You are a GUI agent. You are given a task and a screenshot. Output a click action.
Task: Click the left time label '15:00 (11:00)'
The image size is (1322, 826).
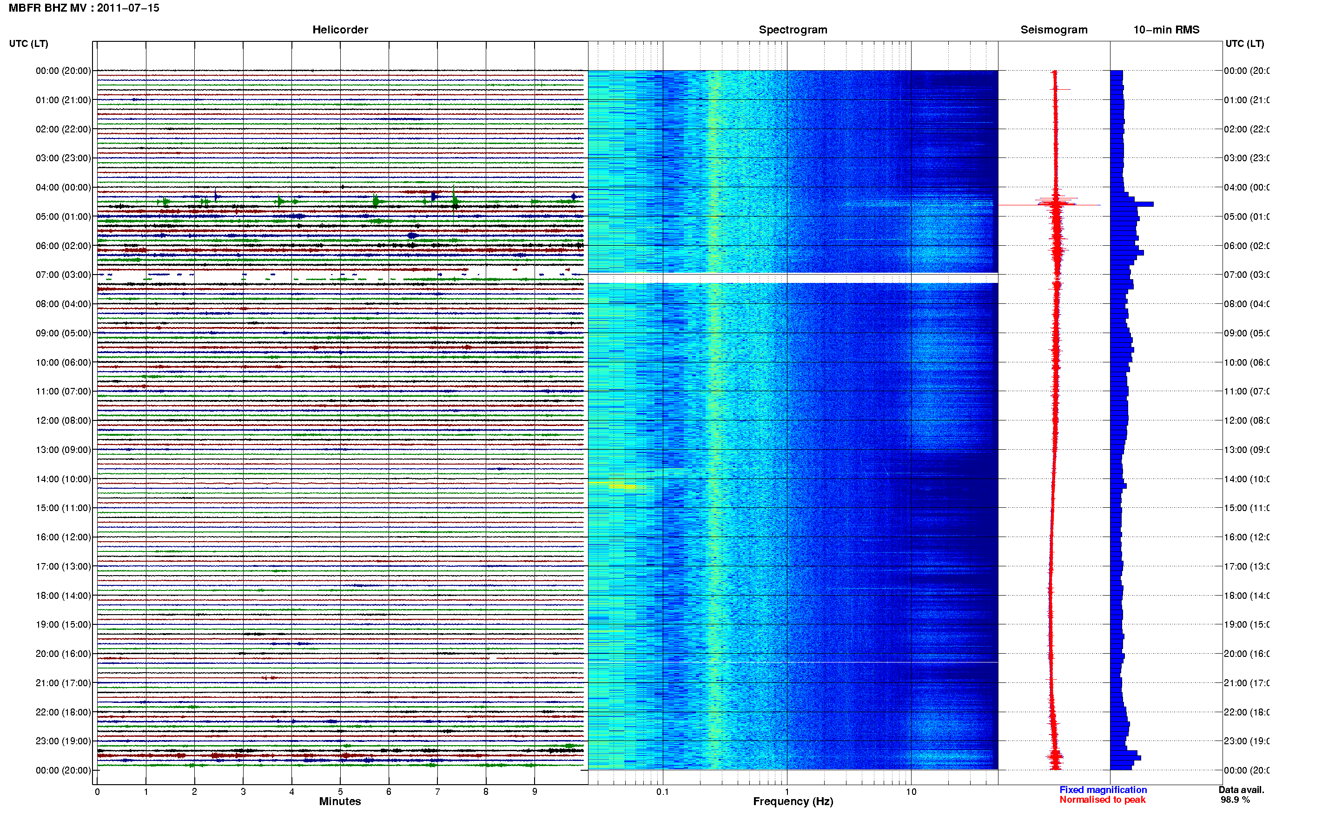(x=63, y=508)
